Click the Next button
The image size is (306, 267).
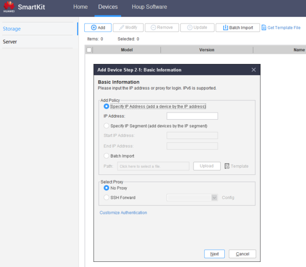pyautogui.click(x=214, y=254)
